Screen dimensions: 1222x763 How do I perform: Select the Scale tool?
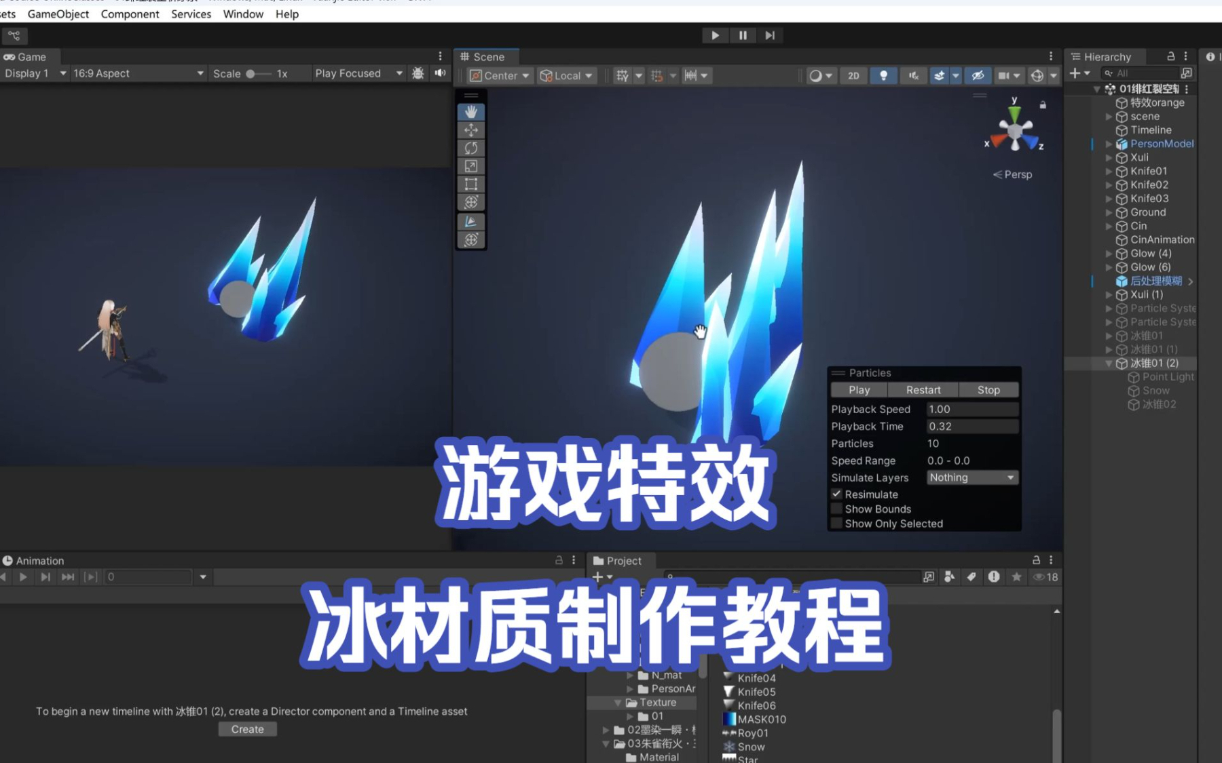pyautogui.click(x=471, y=166)
